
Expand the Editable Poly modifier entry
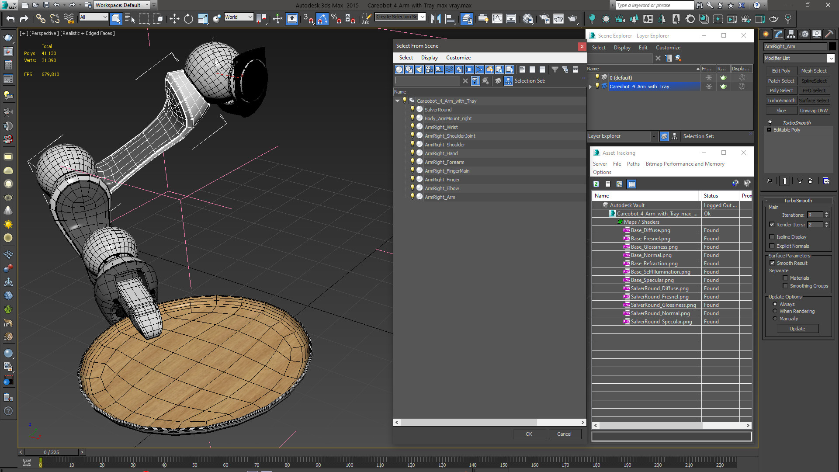point(769,130)
